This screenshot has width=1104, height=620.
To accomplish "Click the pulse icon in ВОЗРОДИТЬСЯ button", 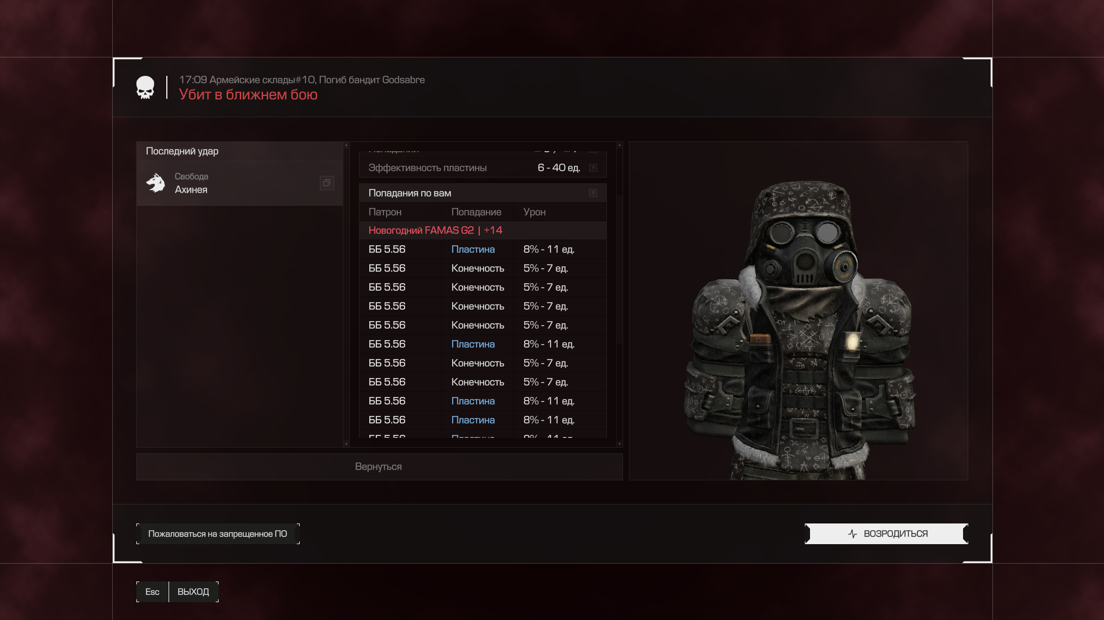I will pos(853,534).
